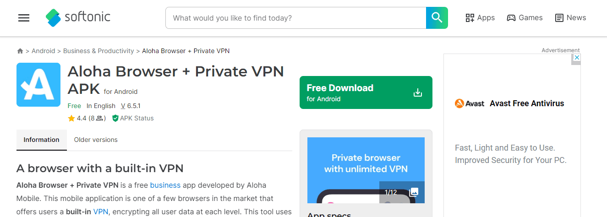Click the Aloha Browser app icon

pyautogui.click(x=38, y=85)
